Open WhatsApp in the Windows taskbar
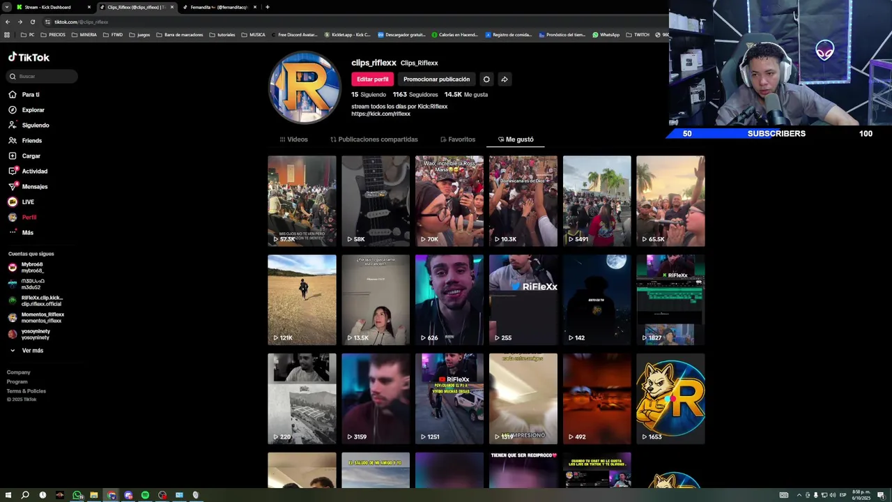 tap(77, 495)
